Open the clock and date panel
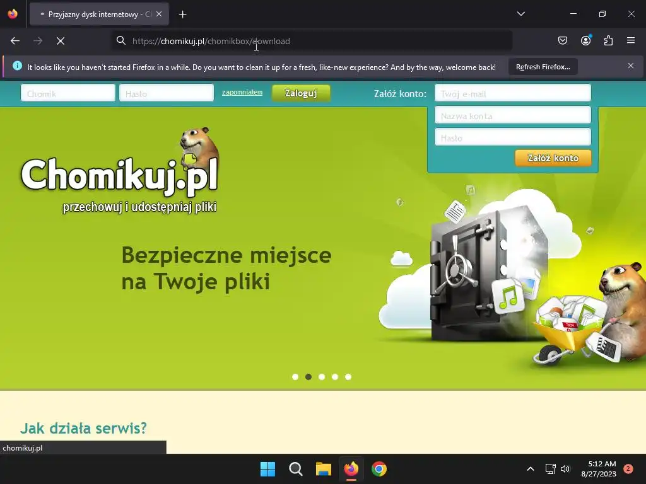Screen dimensions: 646x484 tap(599, 469)
